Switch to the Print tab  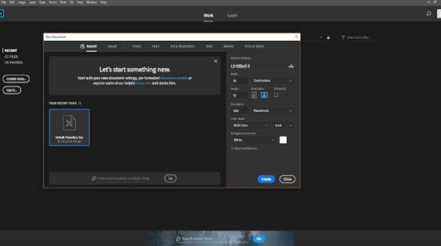point(156,47)
